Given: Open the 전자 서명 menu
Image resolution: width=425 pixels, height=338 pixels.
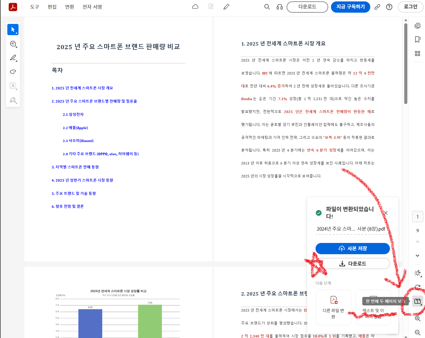Looking at the screenshot, I should point(92,7).
